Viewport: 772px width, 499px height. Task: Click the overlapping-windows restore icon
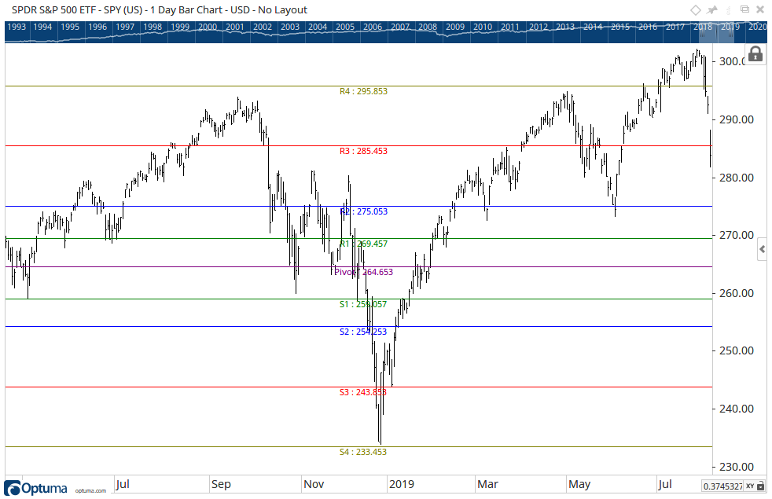point(744,9)
